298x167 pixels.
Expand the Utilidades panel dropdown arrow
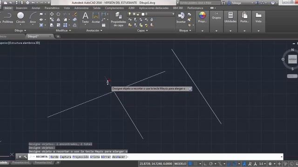[x=230, y=31]
